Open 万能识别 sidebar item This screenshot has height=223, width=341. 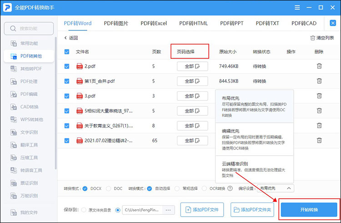[x=29, y=196]
